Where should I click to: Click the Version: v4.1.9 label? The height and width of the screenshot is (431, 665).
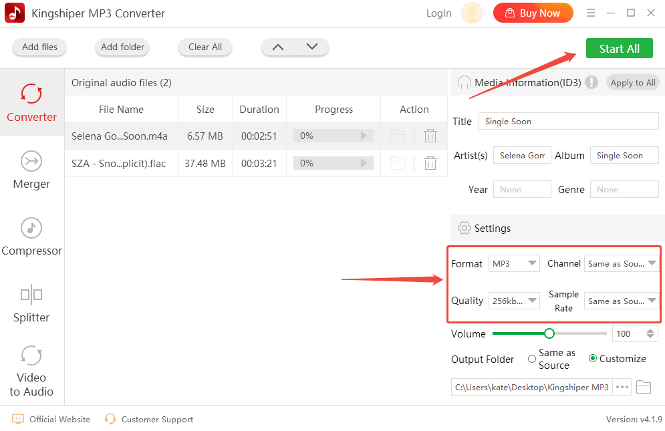[634, 419]
